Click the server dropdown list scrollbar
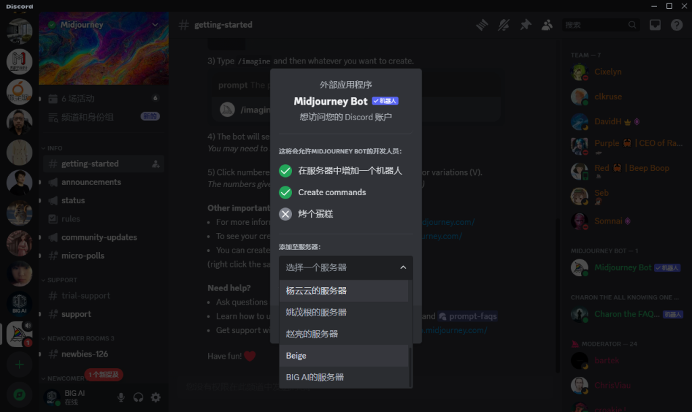 [x=410, y=367]
